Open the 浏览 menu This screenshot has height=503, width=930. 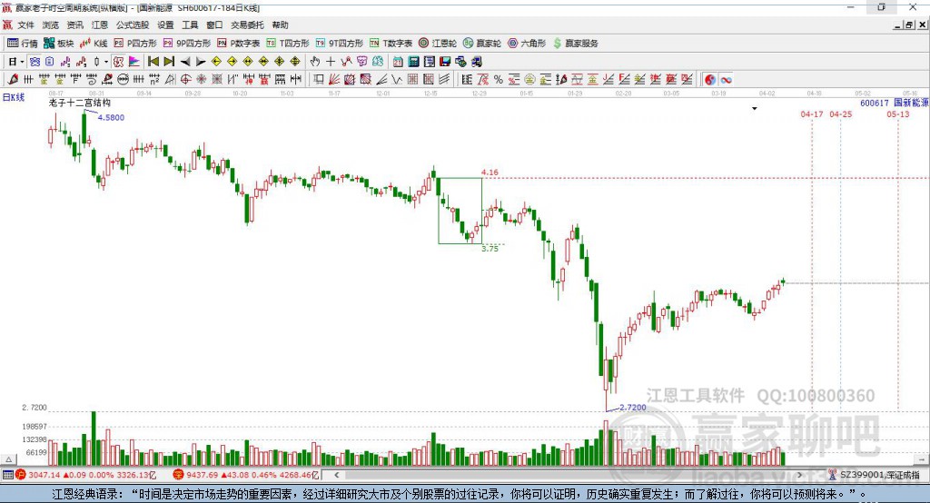tap(51, 25)
